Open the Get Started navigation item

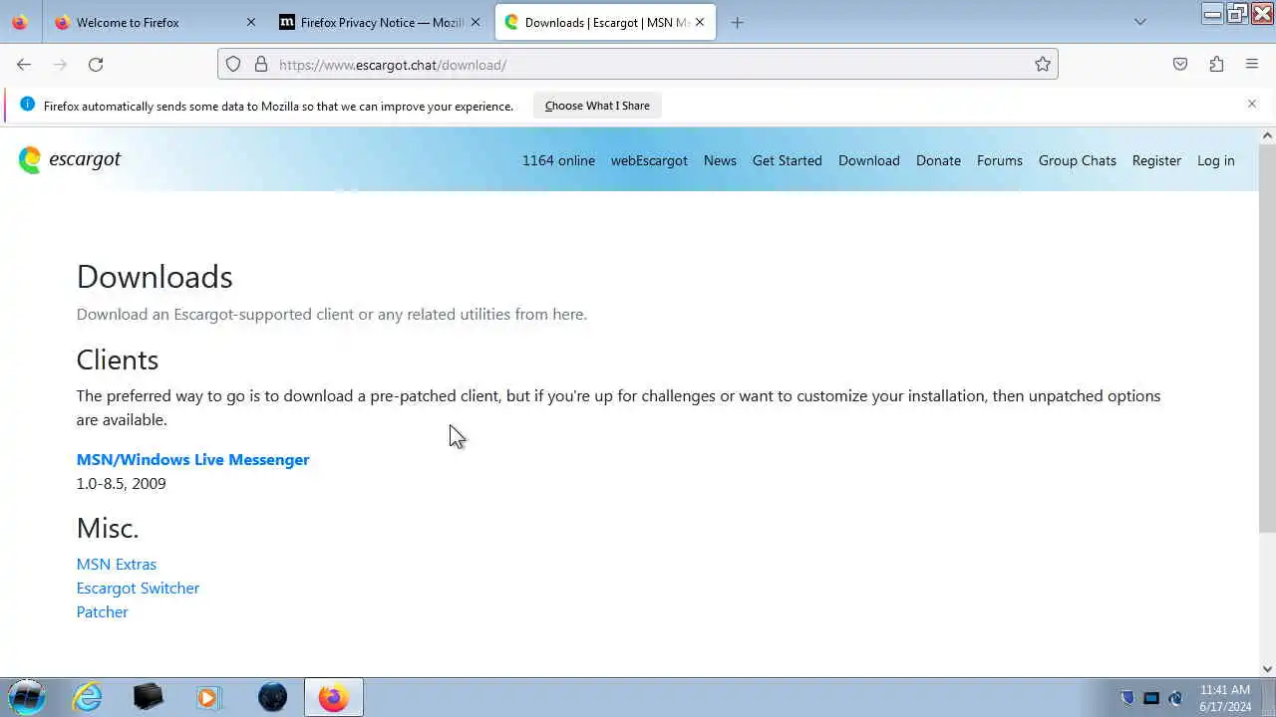[788, 160]
